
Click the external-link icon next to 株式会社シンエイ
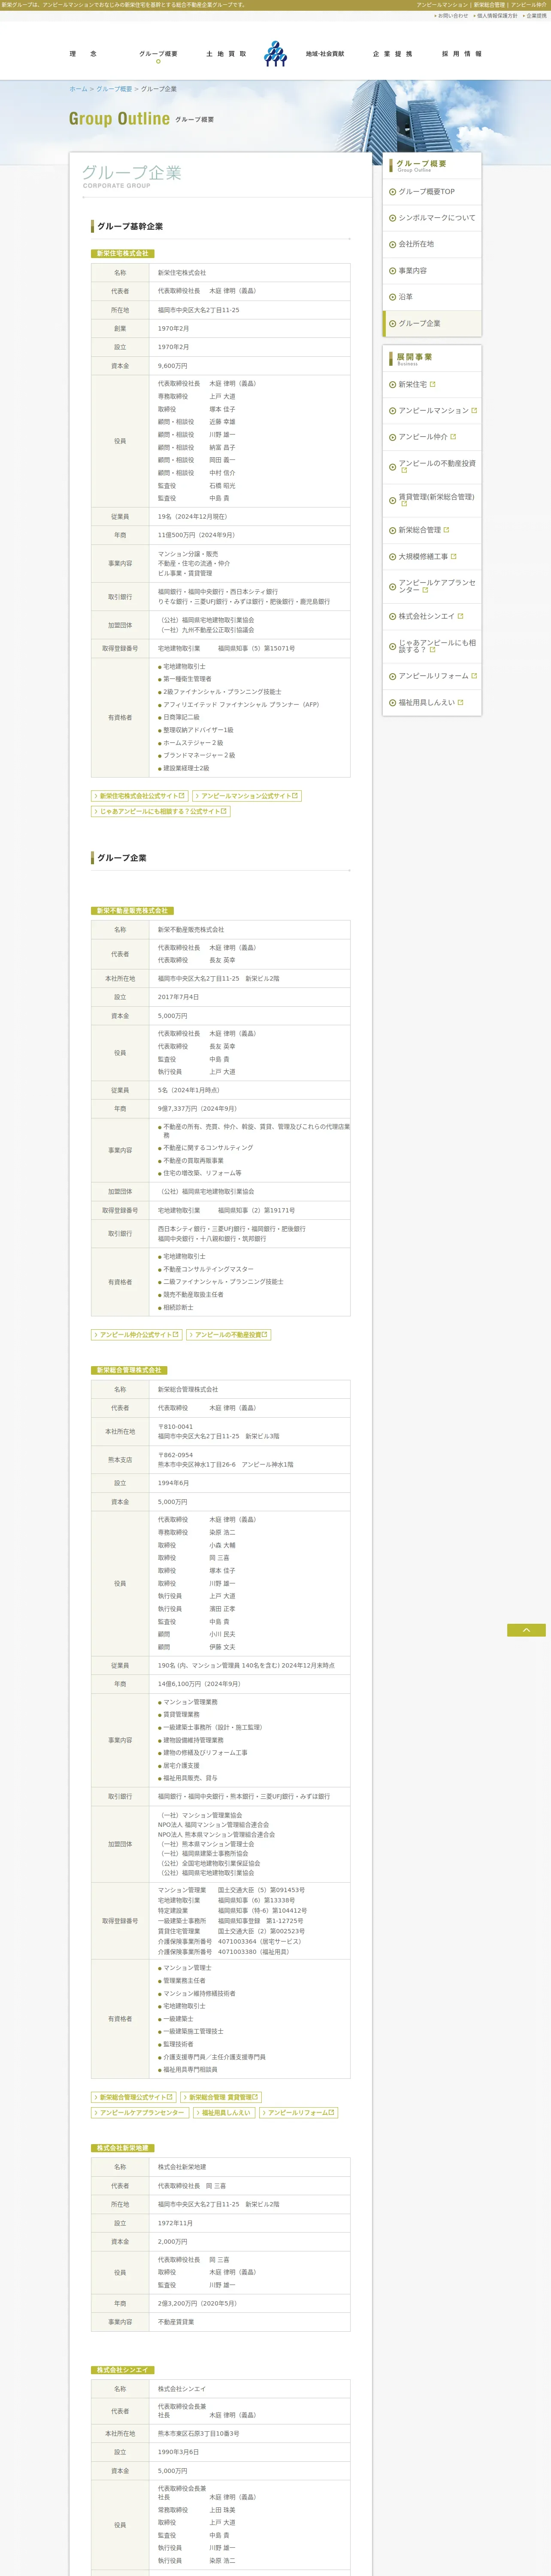tap(460, 616)
